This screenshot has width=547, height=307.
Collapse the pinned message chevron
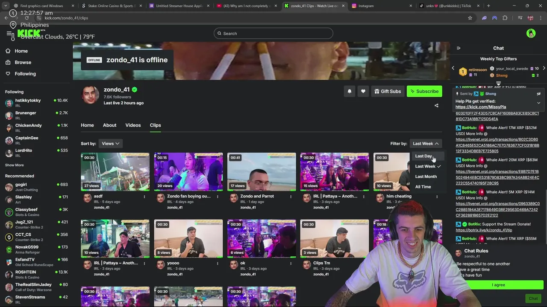538,103
